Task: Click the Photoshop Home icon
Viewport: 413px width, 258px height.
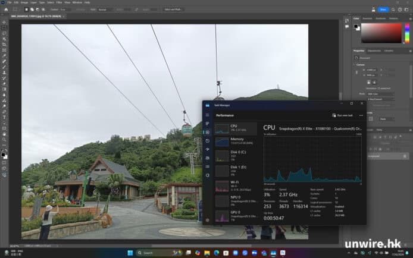Action: [x=5, y=10]
